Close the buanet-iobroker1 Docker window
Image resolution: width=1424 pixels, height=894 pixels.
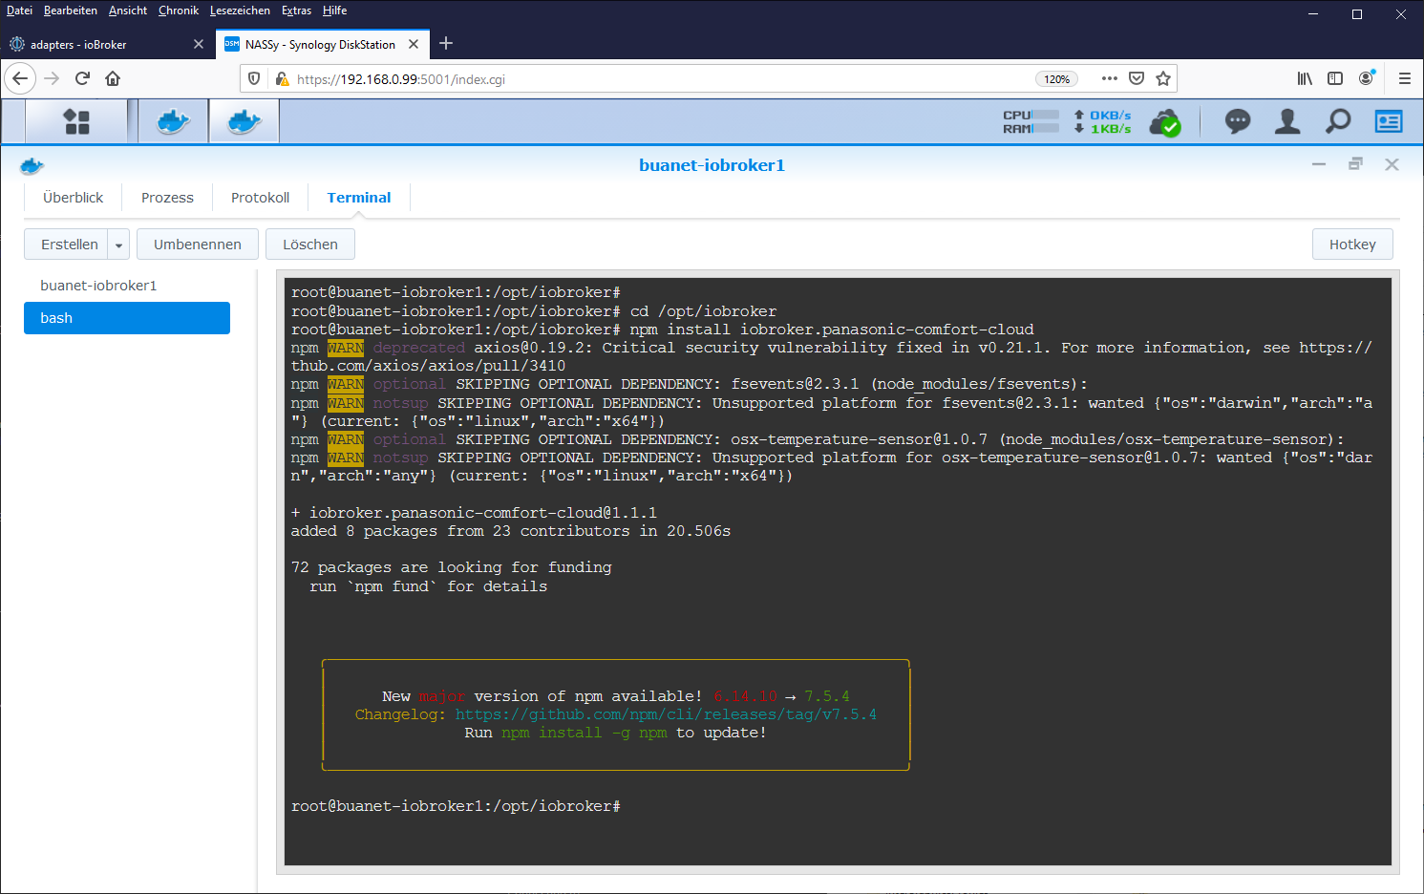coord(1392,164)
